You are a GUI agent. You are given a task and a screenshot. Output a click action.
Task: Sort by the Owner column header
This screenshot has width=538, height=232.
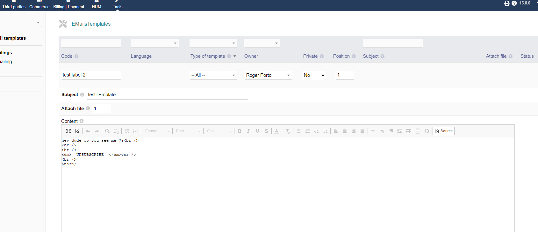[x=251, y=56]
